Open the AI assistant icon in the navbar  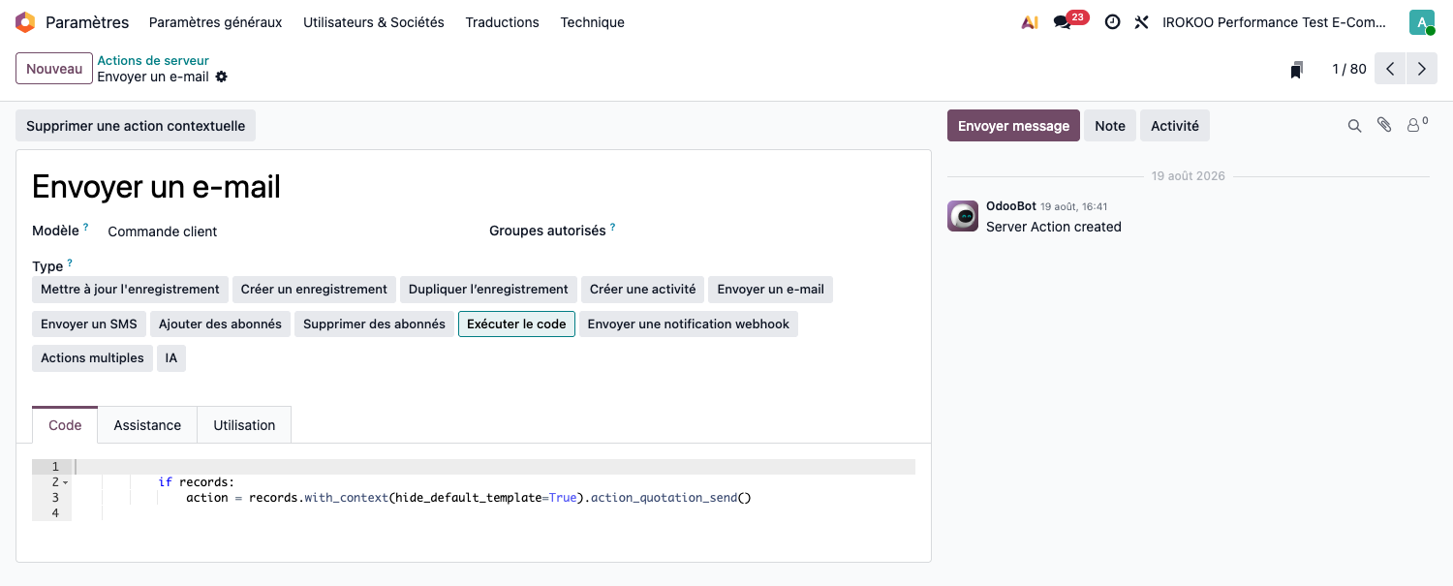coord(1030,22)
